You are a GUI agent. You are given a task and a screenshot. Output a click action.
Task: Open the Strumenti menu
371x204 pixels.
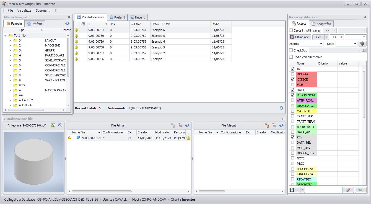(x=43, y=10)
